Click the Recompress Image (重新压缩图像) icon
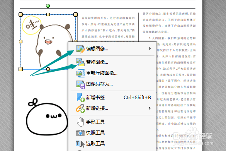 point(80,73)
